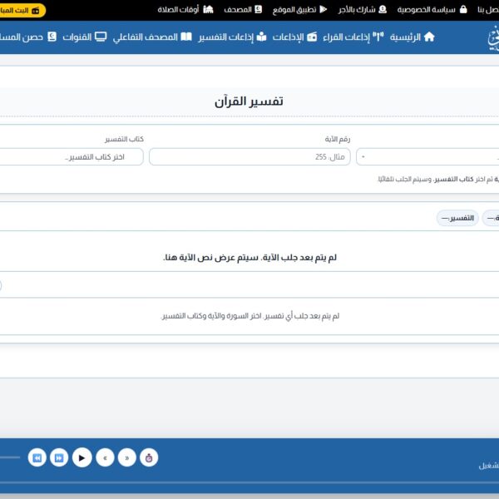Click the skip-to-previous track icon

37,457
